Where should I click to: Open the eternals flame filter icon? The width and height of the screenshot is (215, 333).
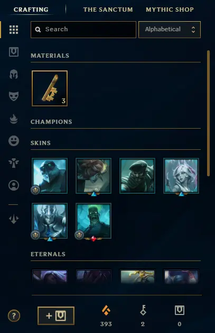coord(14,119)
